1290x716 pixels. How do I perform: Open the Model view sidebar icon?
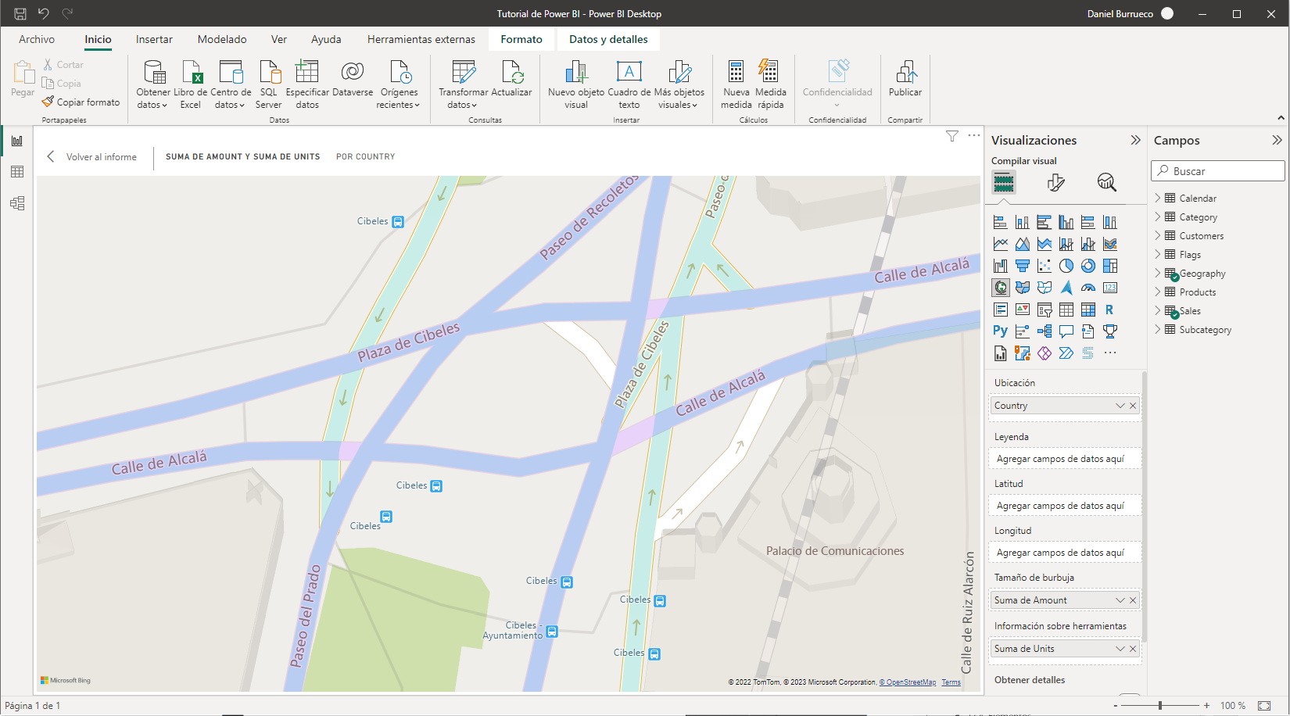point(17,203)
